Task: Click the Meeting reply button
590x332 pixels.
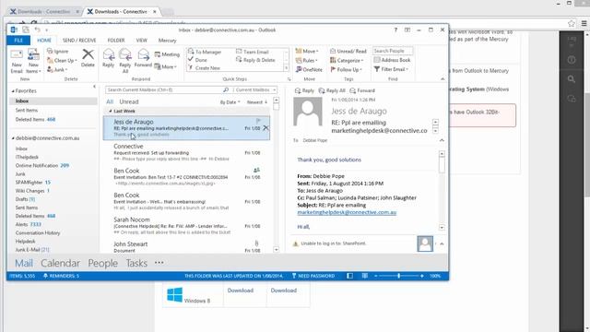Action: pos(167,54)
